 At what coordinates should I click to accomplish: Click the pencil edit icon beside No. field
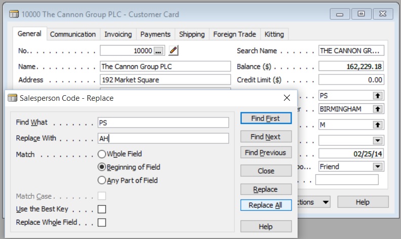174,51
